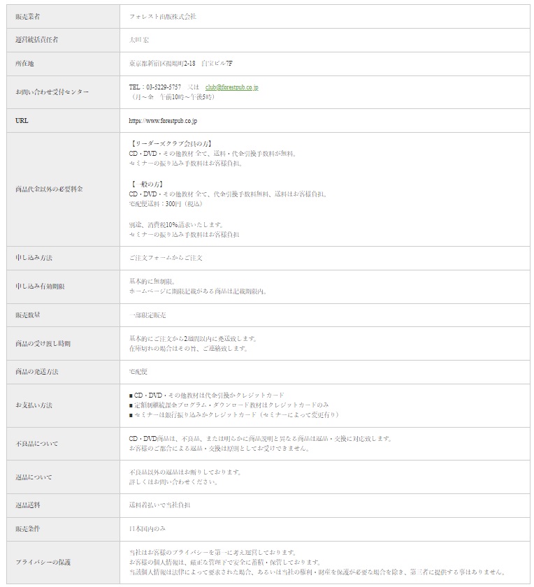Click the TEL 03-5229-5757 phone number
534x587 pixels.
(x=154, y=87)
